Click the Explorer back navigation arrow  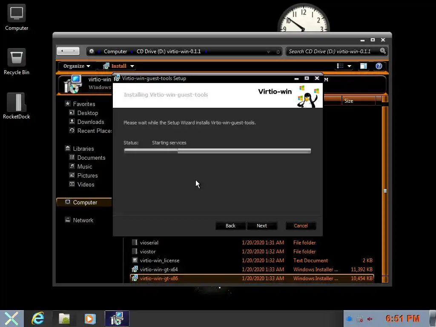62,51
